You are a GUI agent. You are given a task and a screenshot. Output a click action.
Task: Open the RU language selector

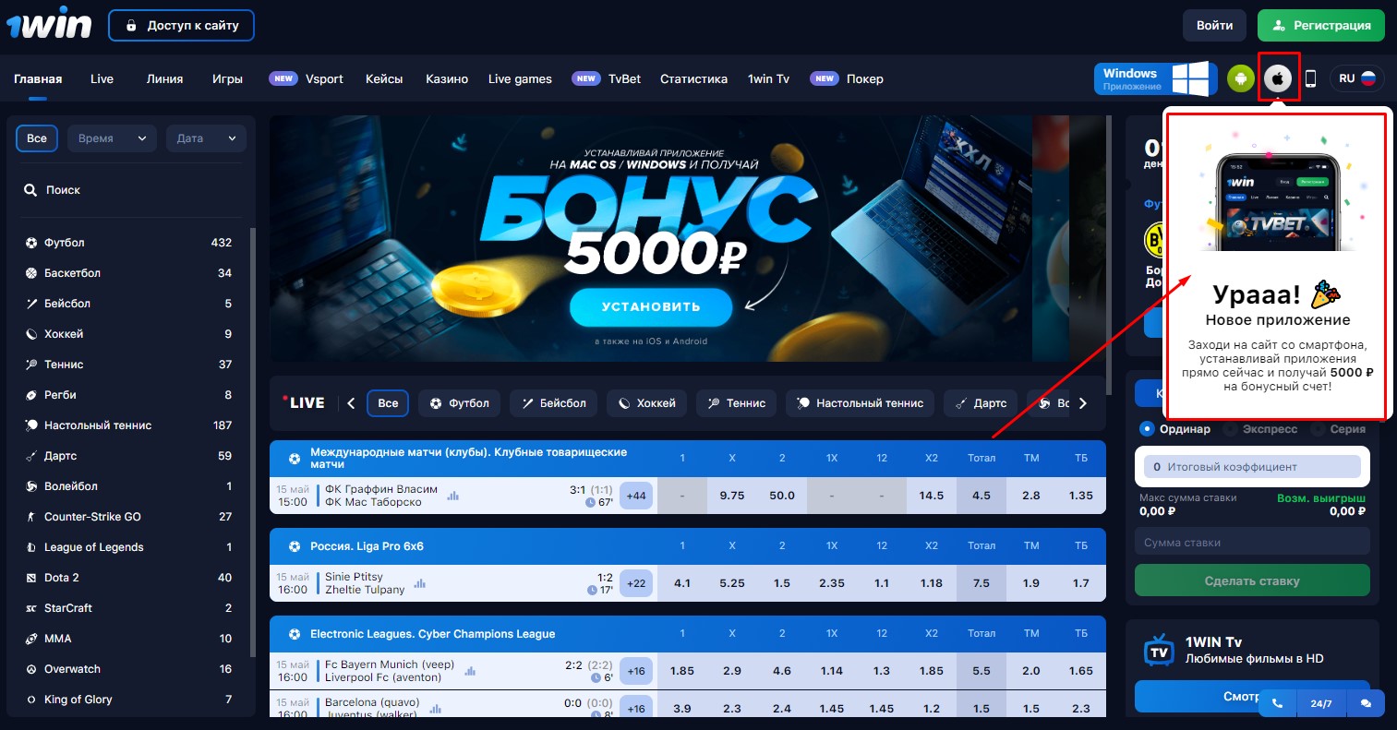pyautogui.click(x=1356, y=78)
